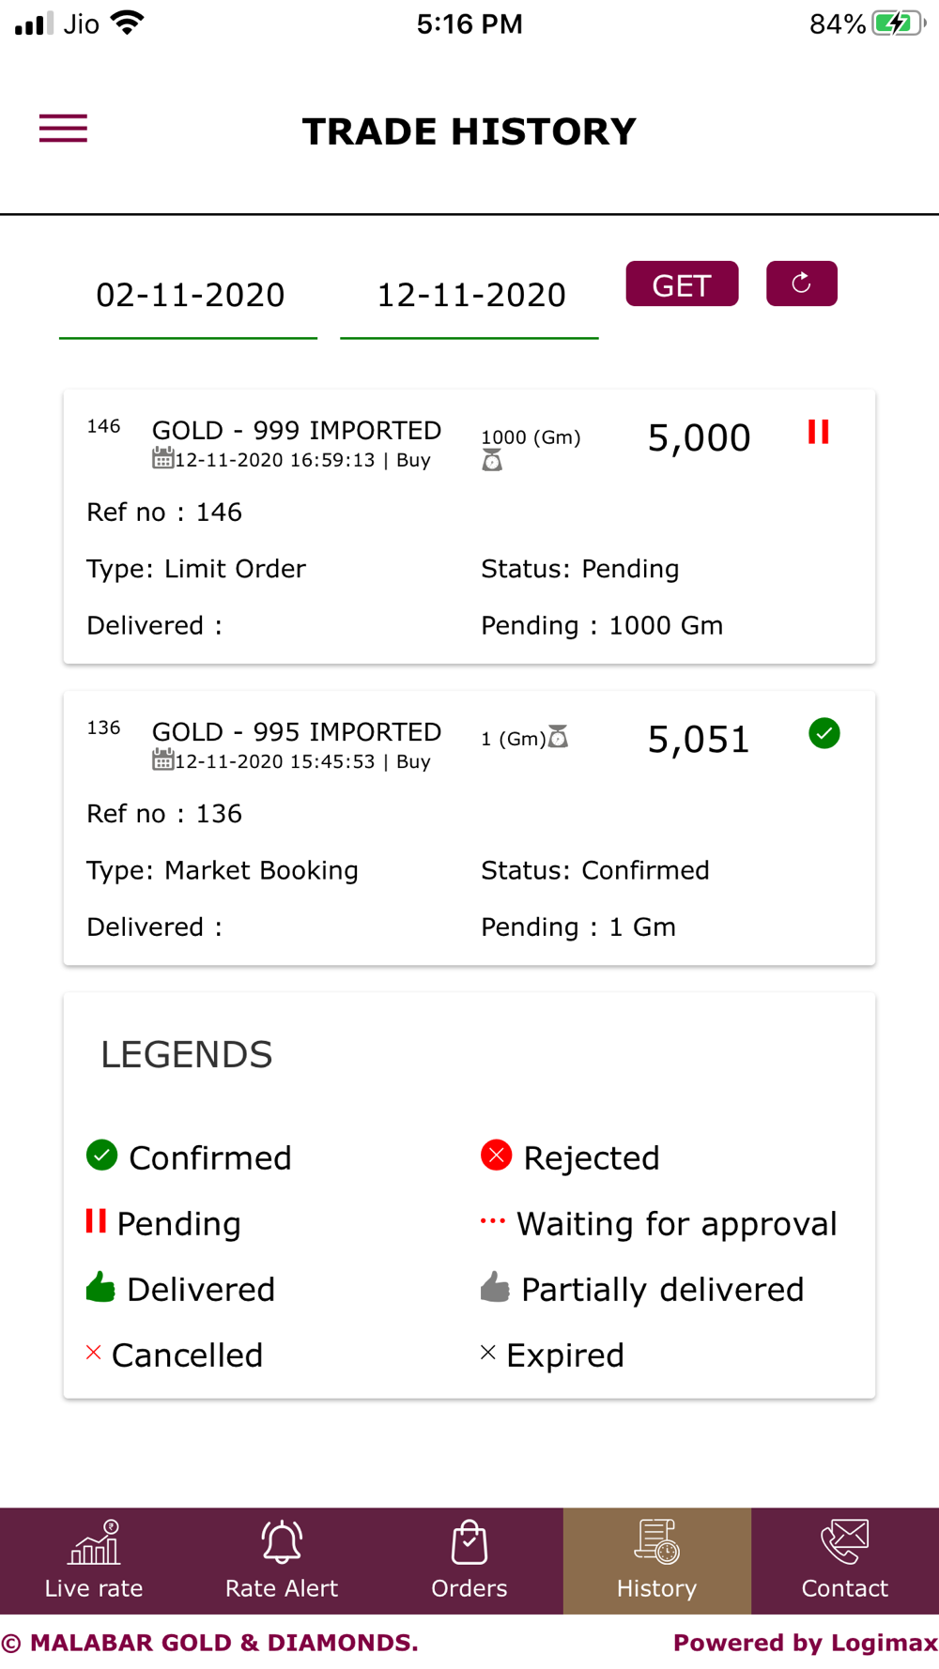
Task: Tap the refresh icon button
Action: coord(801,283)
